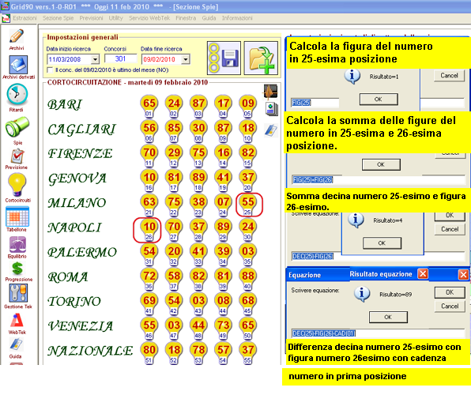471x395 pixels.
Task: Select Milano number 55 bulb in position 25
Action: pos(248,205)
